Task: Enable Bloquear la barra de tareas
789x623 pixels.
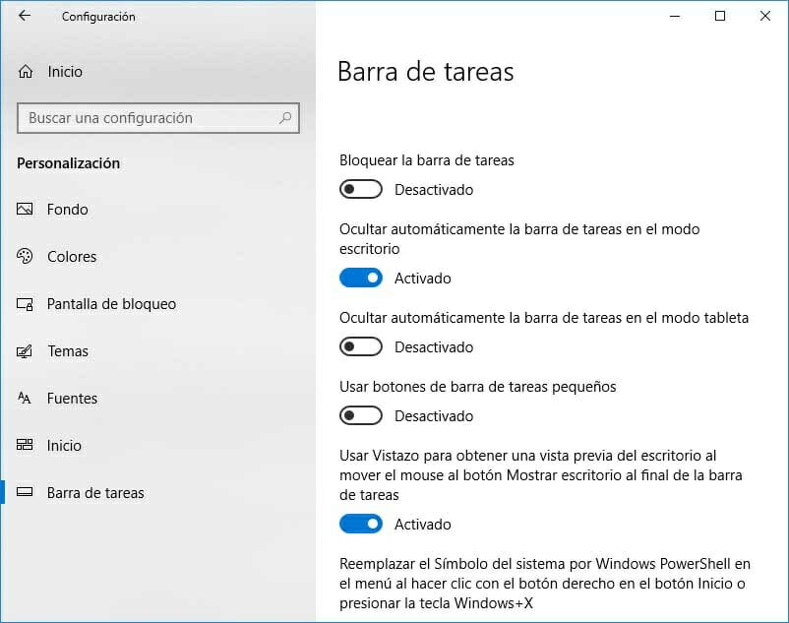Action: tap(360, 188)
